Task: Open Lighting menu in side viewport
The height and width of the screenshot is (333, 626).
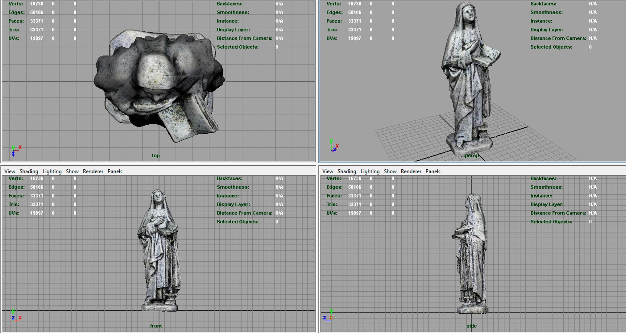Action: click(370, 171)
